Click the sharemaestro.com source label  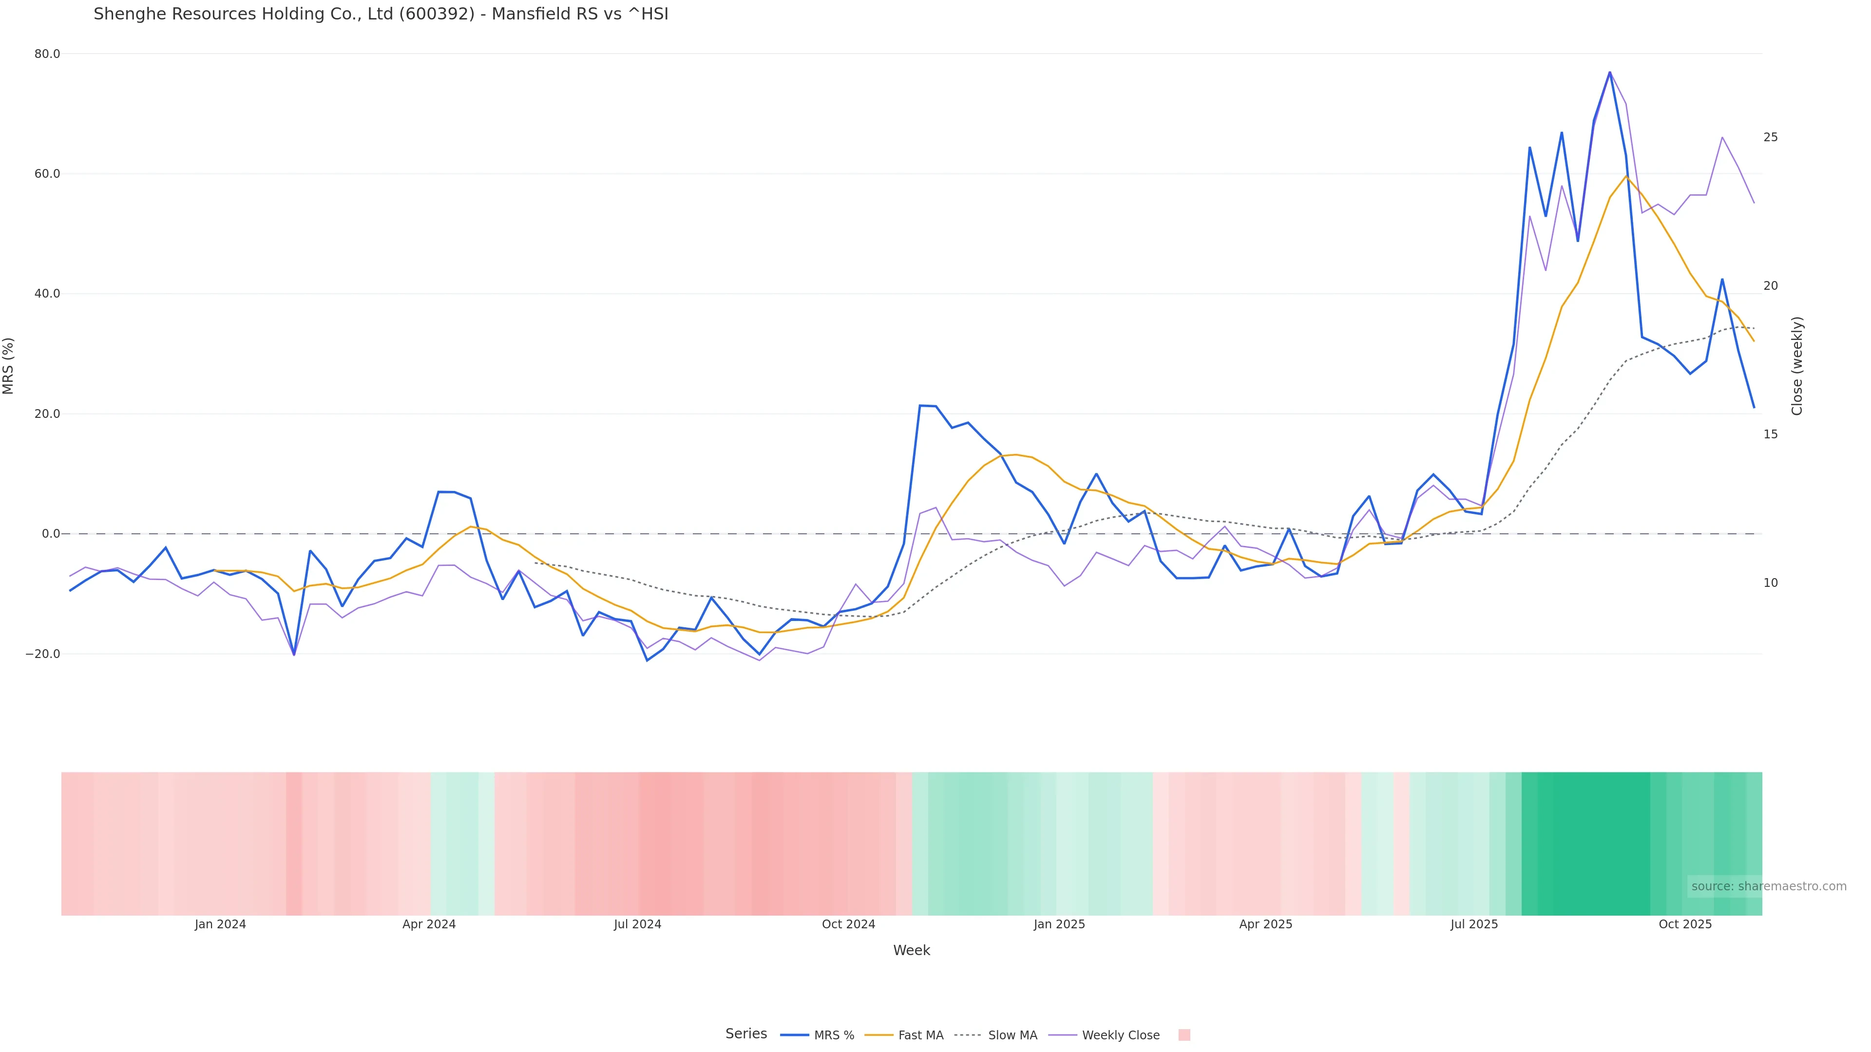(x=1769, y=886)
